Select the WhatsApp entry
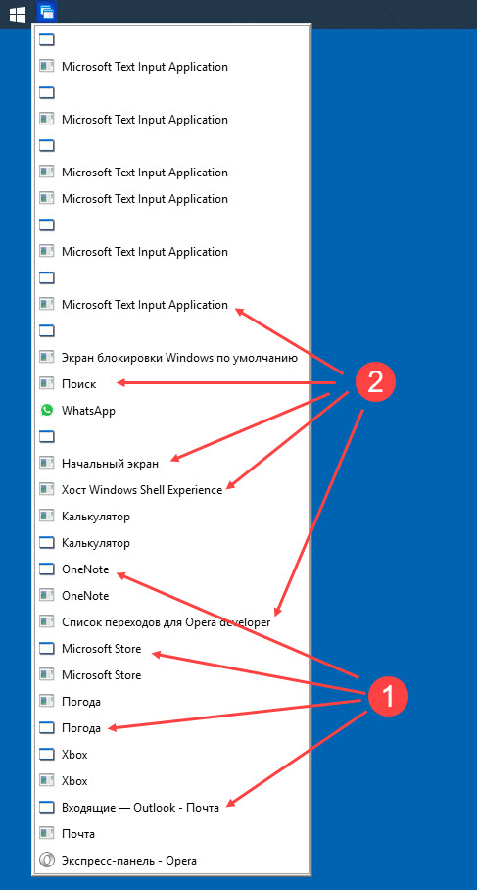 [x=171, y=411]
